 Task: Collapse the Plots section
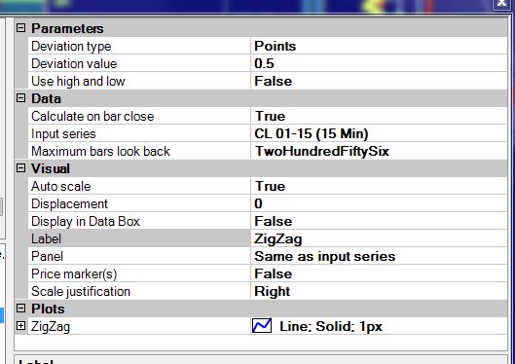pos(20,309)
